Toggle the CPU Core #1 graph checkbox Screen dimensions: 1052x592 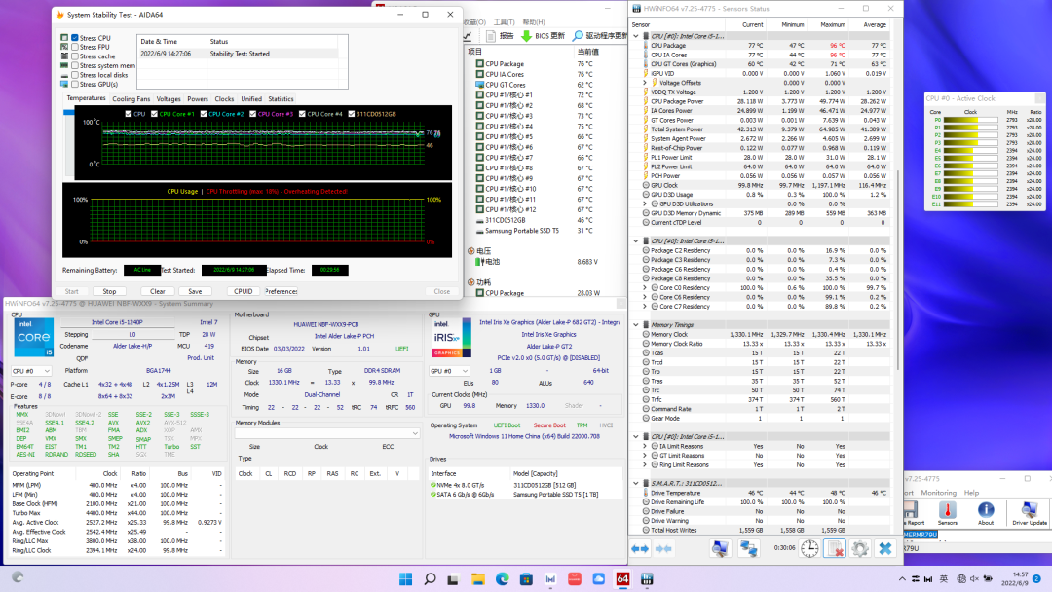(154, 114)
